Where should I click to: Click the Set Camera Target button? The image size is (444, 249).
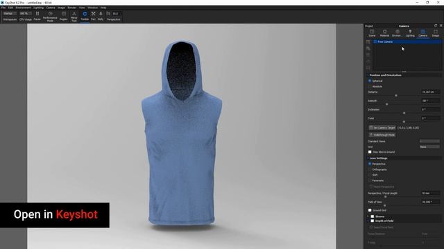(382, 128)
